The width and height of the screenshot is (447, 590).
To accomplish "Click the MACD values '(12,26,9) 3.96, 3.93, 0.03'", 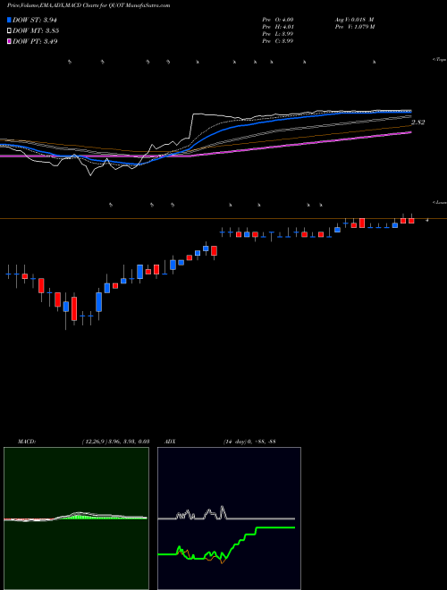I will coord(115,442).
